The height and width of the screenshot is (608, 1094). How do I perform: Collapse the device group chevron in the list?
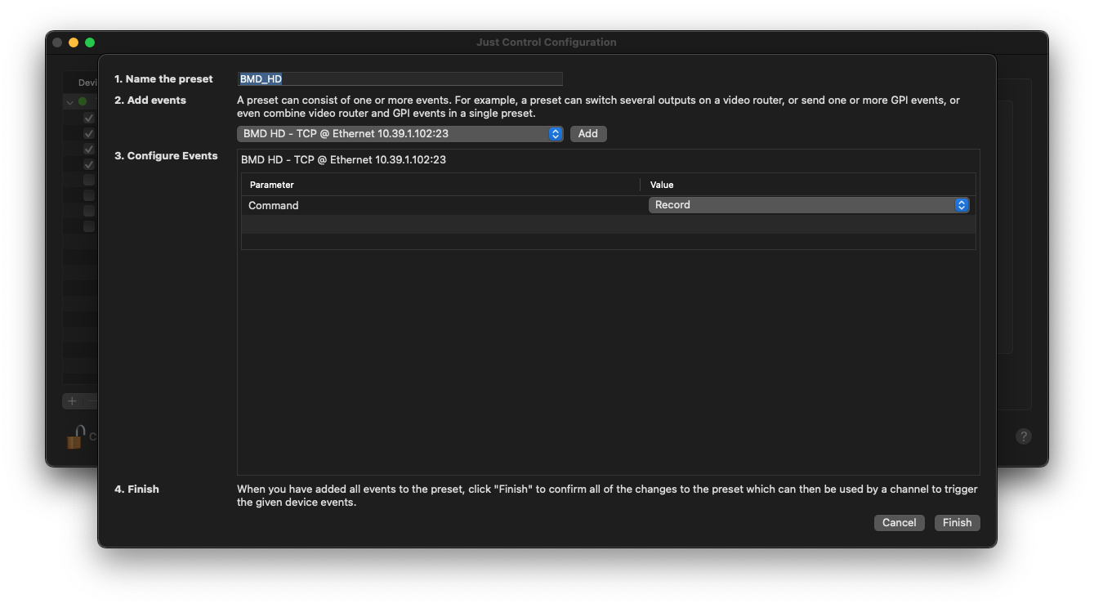coord(70,102)
